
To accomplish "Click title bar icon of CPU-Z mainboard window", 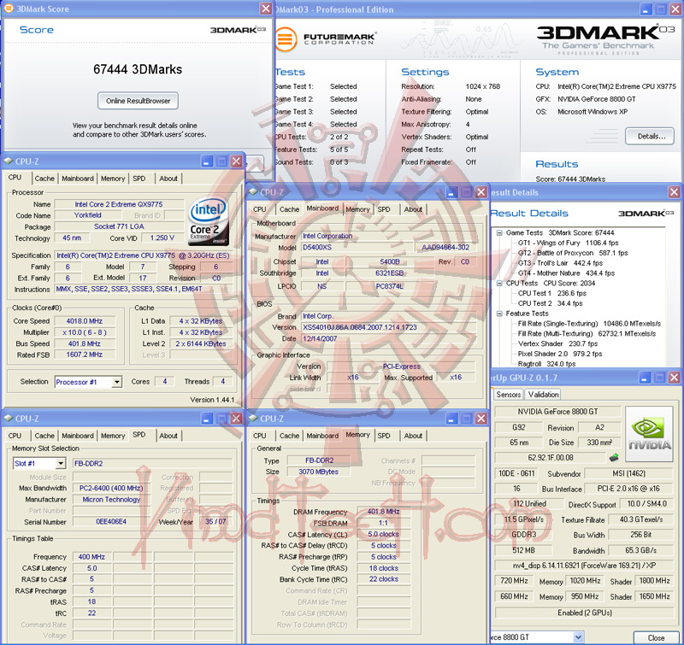I will pos(253,192).
